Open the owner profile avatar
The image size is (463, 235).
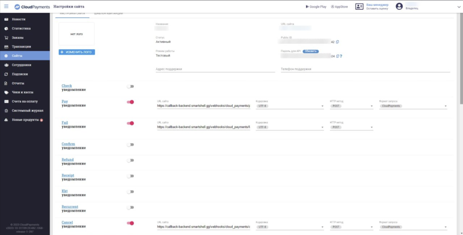point(399,6)
